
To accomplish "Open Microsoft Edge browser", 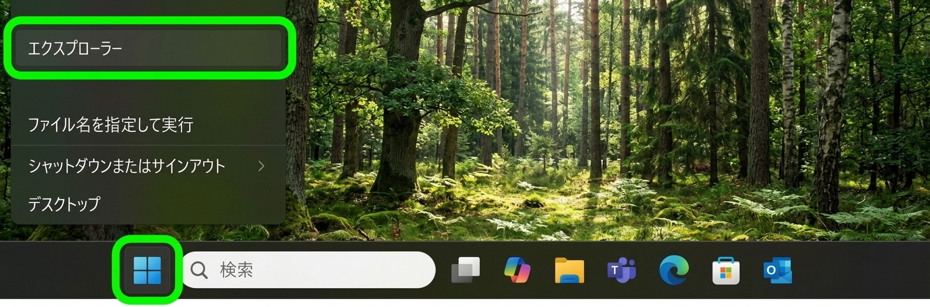I will [x=674, y=270].
